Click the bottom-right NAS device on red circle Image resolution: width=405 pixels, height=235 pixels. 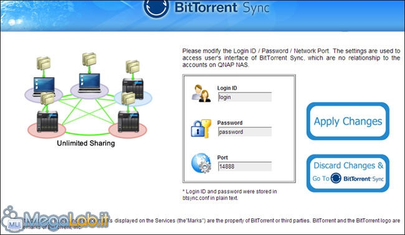[x=128, y=122]
